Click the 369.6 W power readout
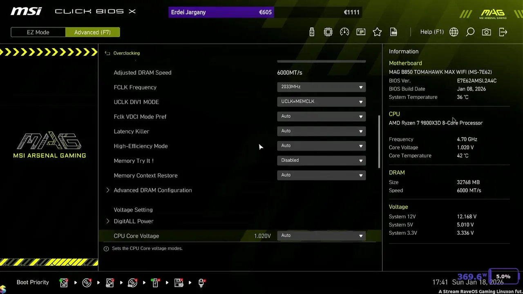Screen dimensions: 523x294 pos(472,277)
